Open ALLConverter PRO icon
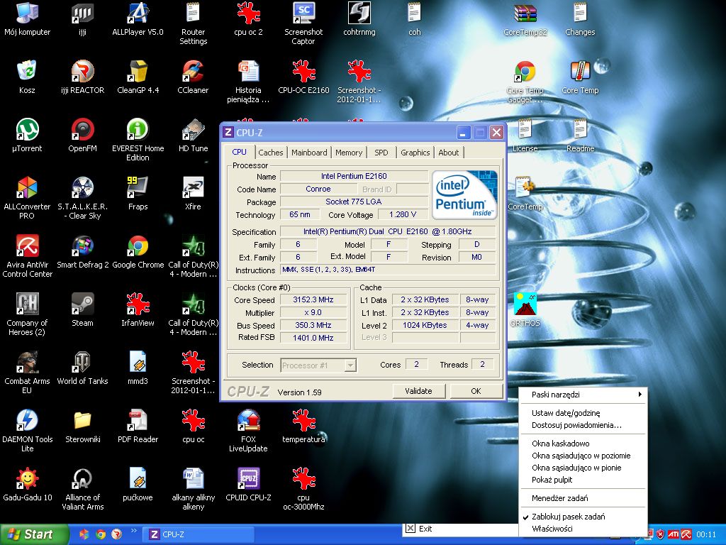Screen dimensions: 726x545 (x=27, y=199)
